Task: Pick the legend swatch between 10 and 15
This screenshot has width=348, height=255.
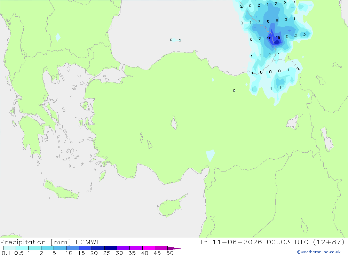Action: pos(73,248)
